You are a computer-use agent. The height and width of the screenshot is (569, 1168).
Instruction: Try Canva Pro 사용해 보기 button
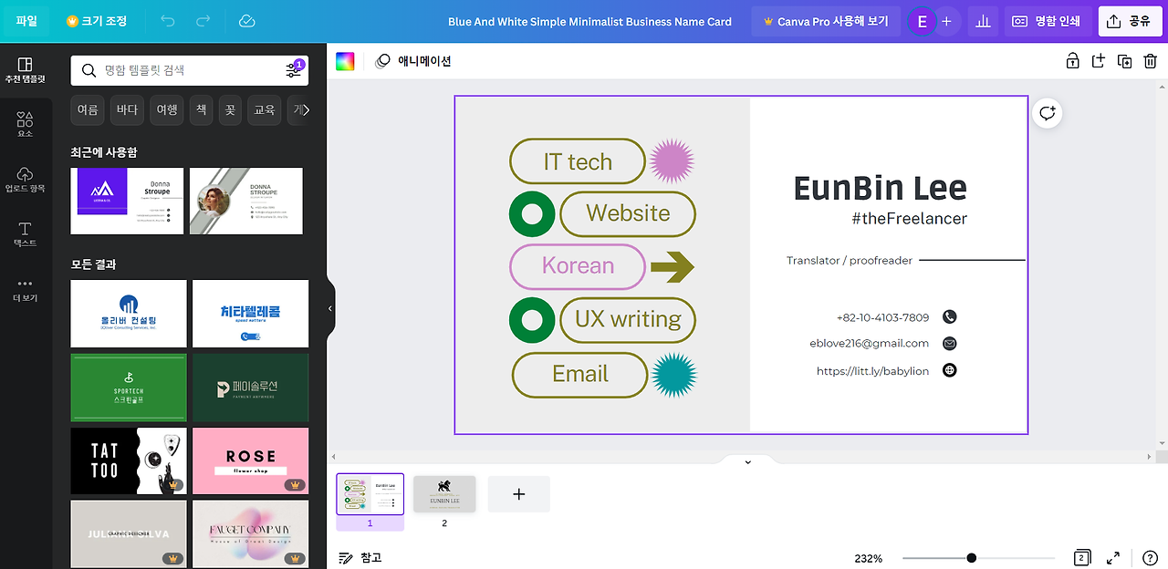click(x=826, y=21)
